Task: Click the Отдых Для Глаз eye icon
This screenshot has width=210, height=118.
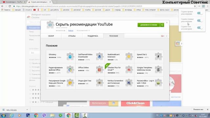Action: tap(99, 83)
